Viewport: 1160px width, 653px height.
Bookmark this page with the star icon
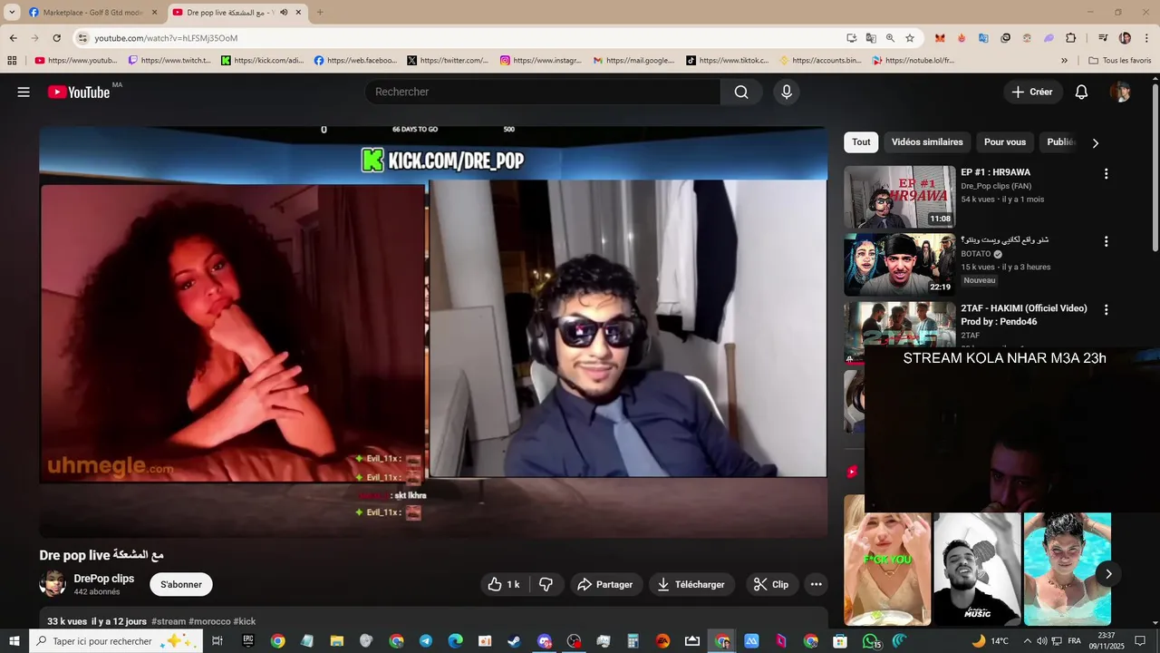pyautogui.click(x=910, y=38)
